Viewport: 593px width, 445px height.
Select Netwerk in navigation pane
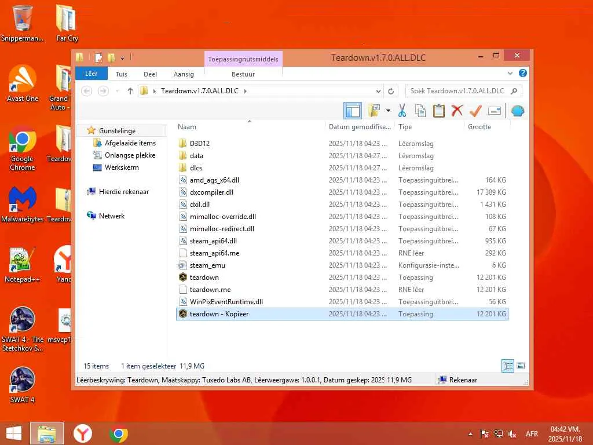(x=112, y=216)
